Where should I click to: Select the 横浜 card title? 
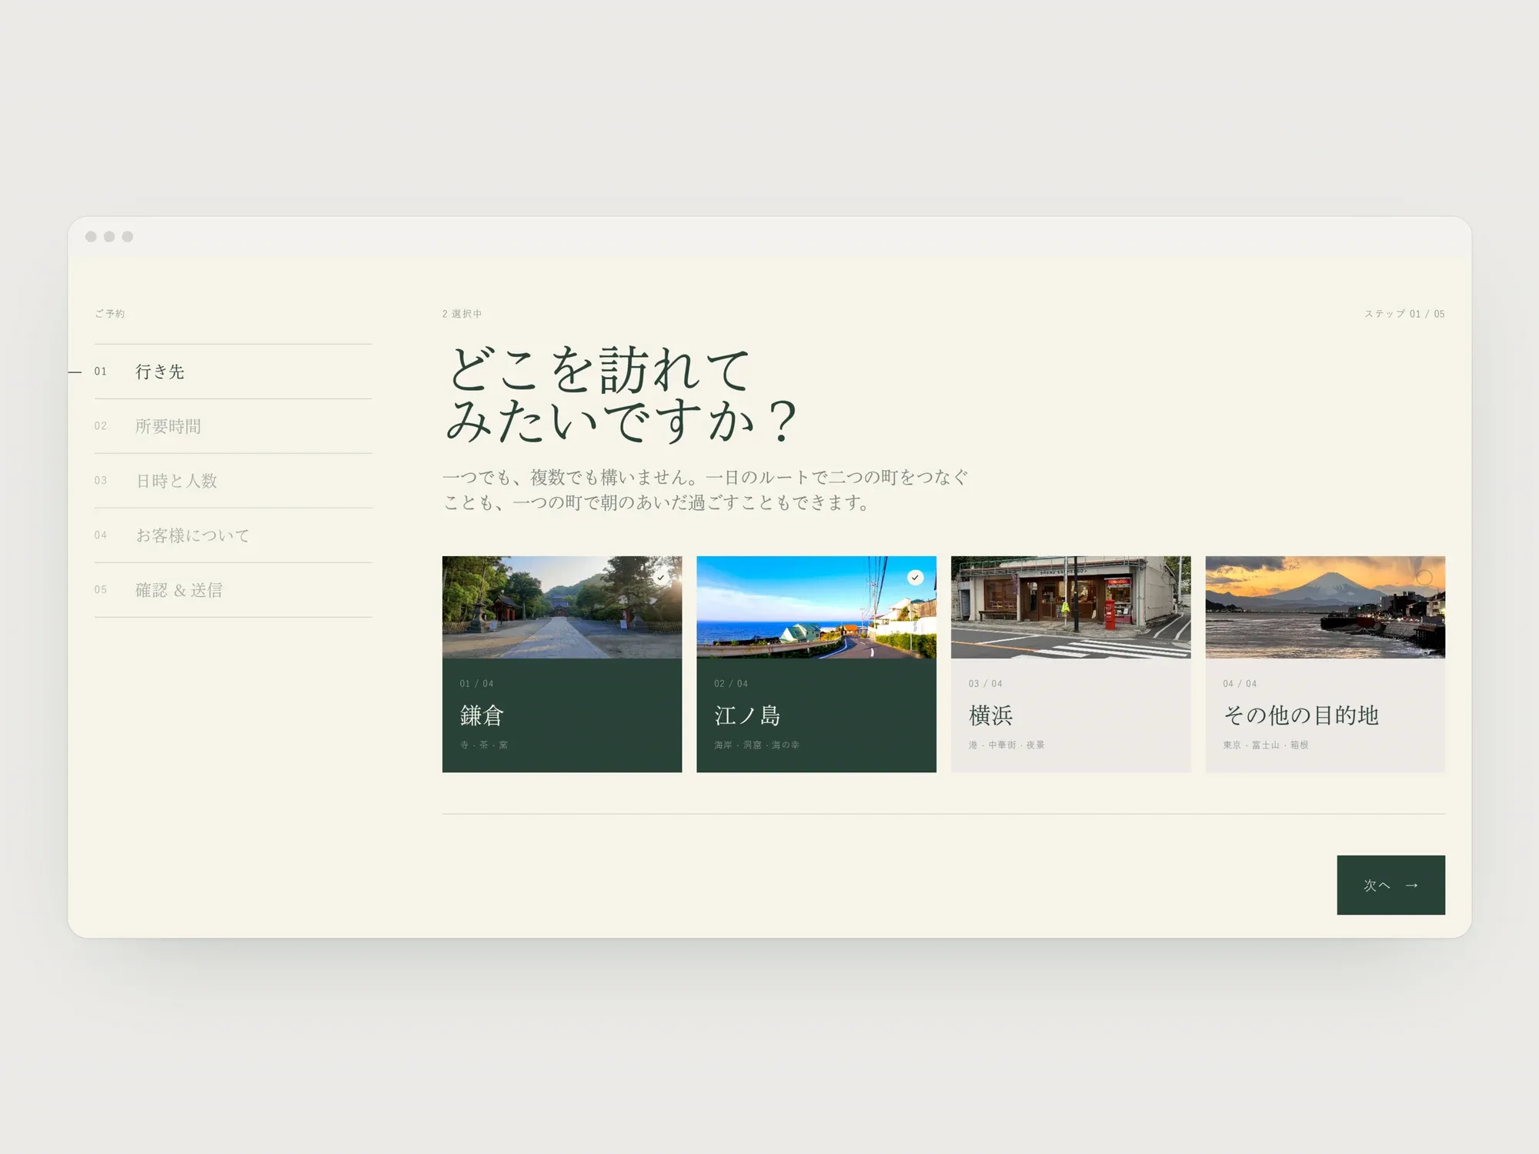[x=990, y=715]
